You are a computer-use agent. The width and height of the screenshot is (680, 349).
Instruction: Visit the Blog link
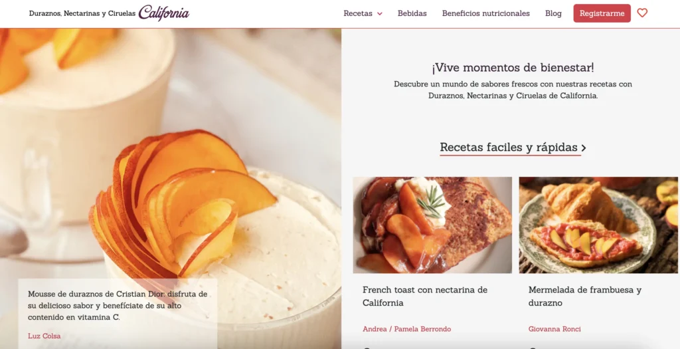point(553,13)
